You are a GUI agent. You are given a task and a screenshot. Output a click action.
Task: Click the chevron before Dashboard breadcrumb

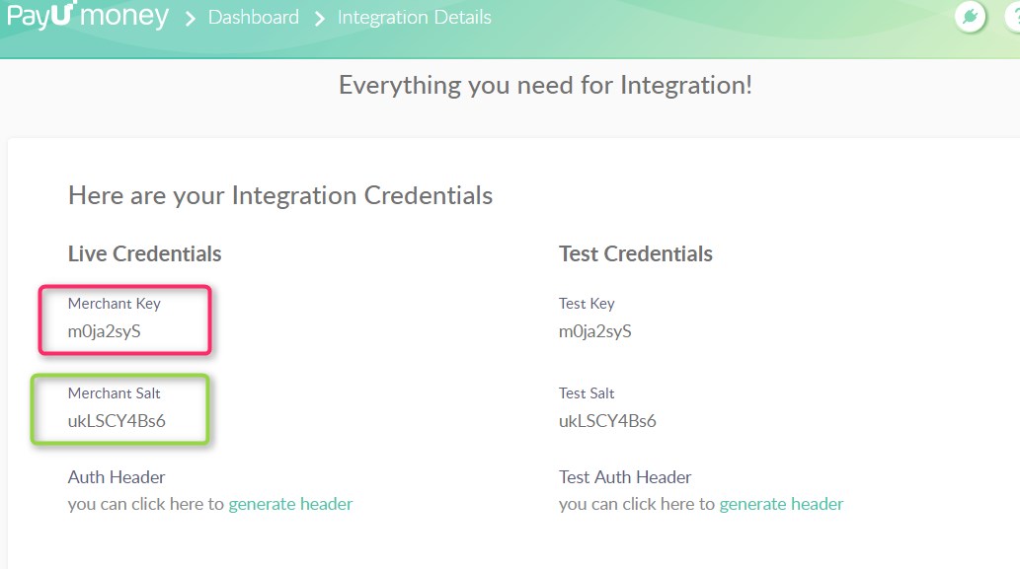(191, 19)
